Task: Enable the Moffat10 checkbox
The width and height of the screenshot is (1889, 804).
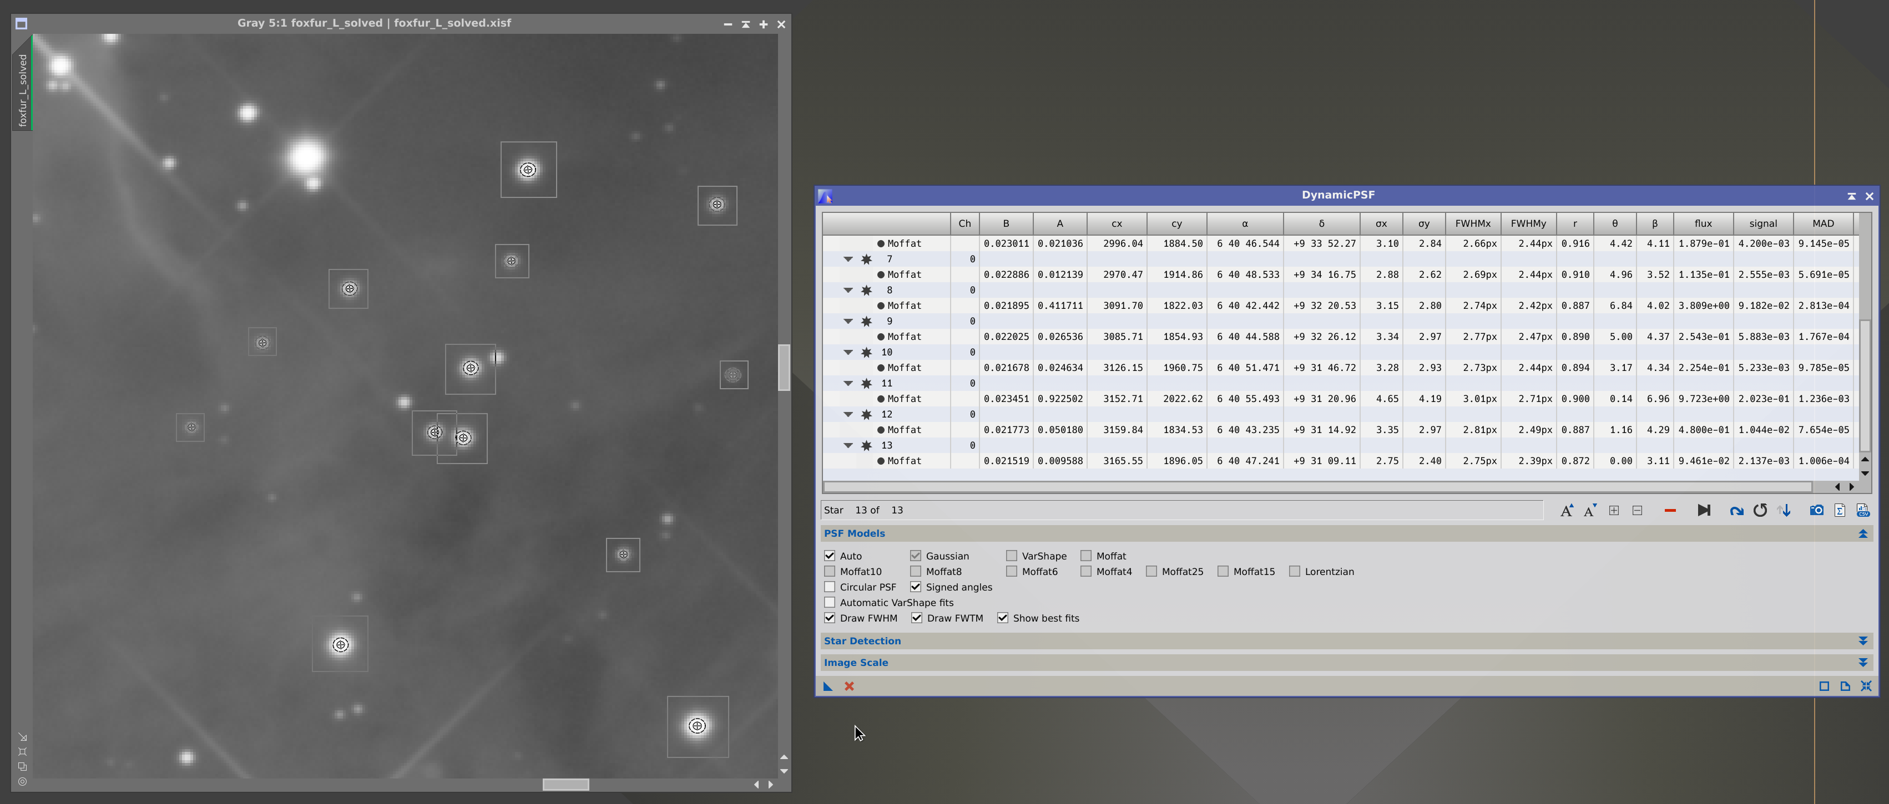Action: pyautogui.click(x=830, y=571)
